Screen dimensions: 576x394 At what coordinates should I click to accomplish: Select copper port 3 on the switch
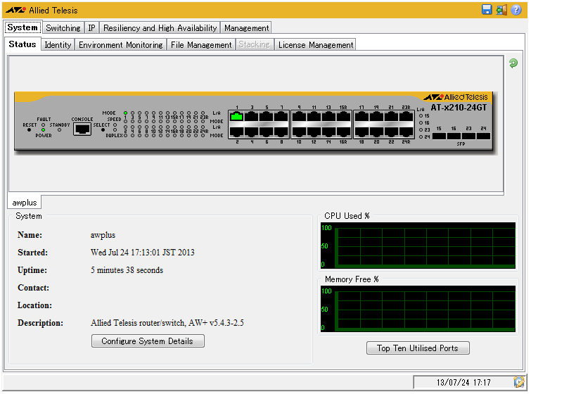pyautogui.click(x=252, y=117)
